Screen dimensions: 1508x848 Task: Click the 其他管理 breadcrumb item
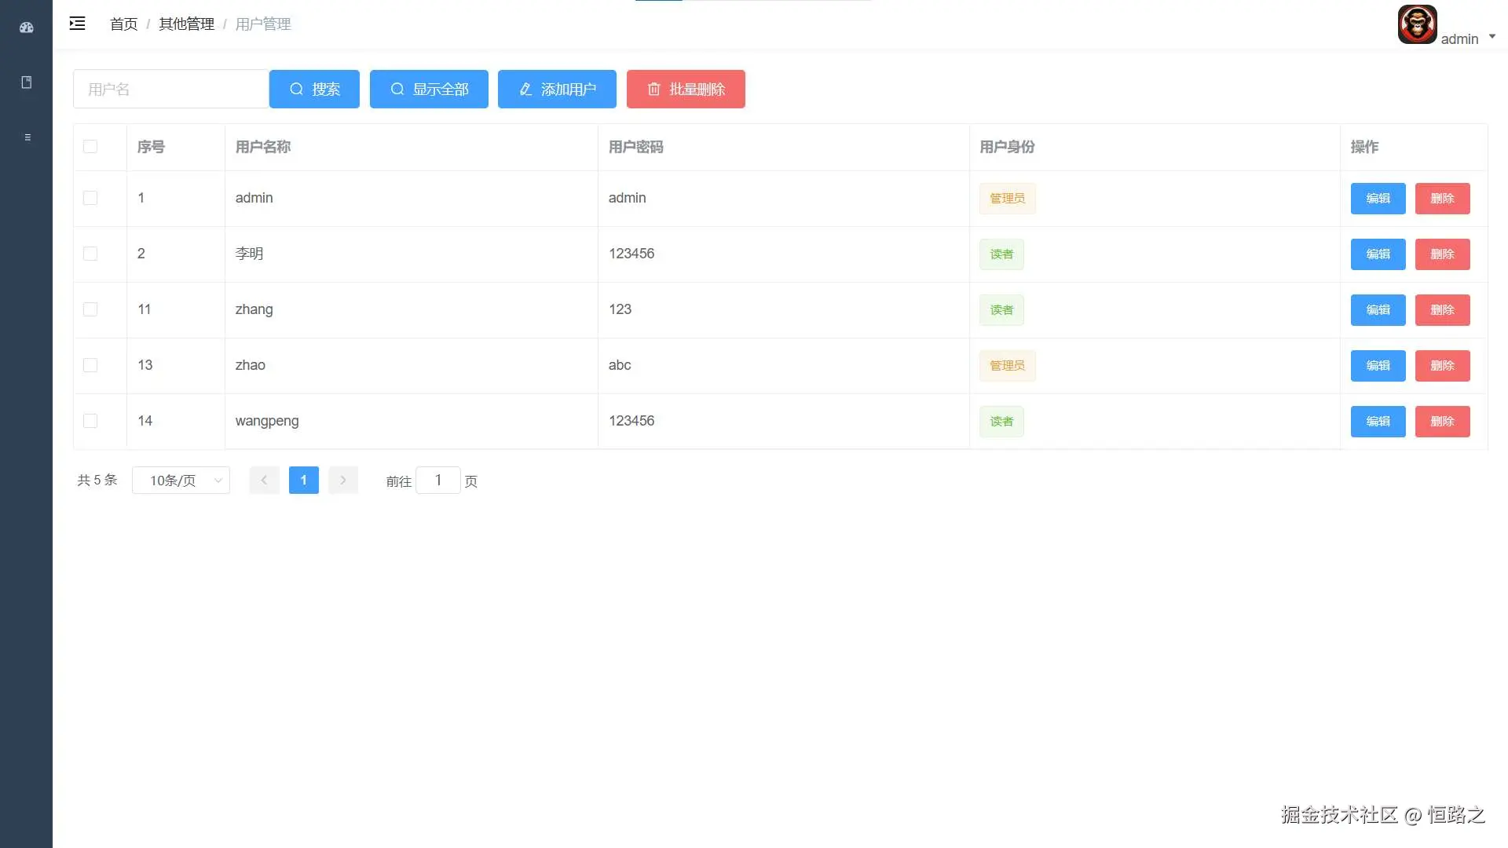pos(186,24)
